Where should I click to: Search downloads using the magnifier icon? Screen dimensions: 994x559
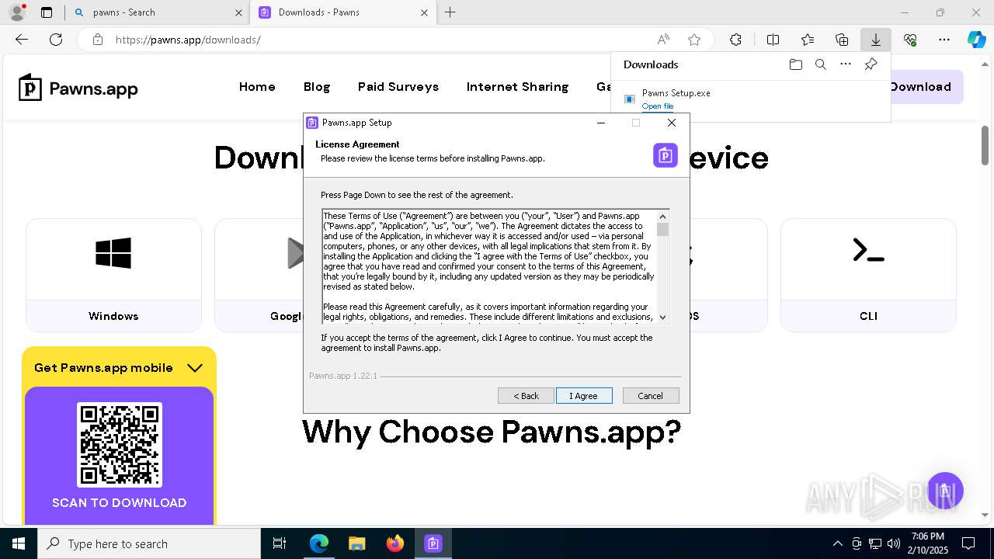click(820, 64)
